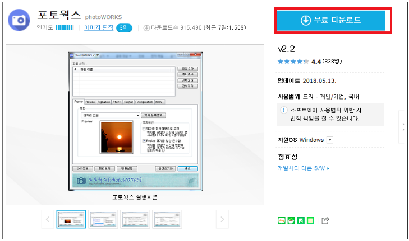
Task: Click the (338명) review count
Action: 332,62
